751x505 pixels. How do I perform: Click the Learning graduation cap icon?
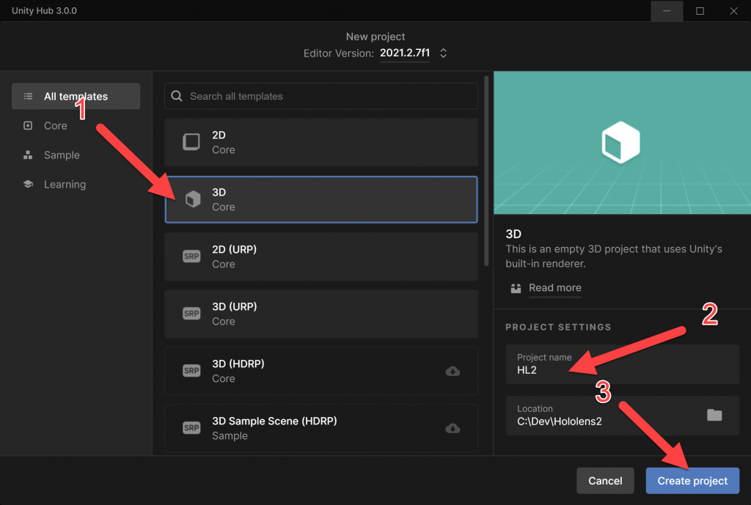click(29, 184)
